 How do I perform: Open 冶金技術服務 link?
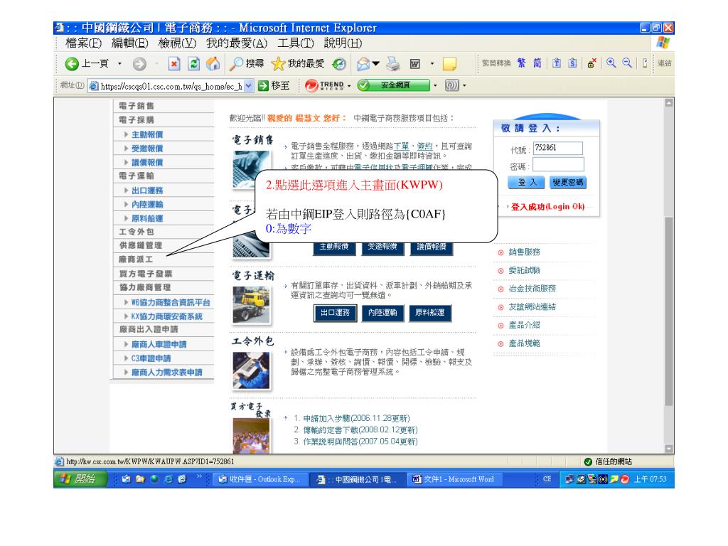pyautogui.click(x=532, y=289)
